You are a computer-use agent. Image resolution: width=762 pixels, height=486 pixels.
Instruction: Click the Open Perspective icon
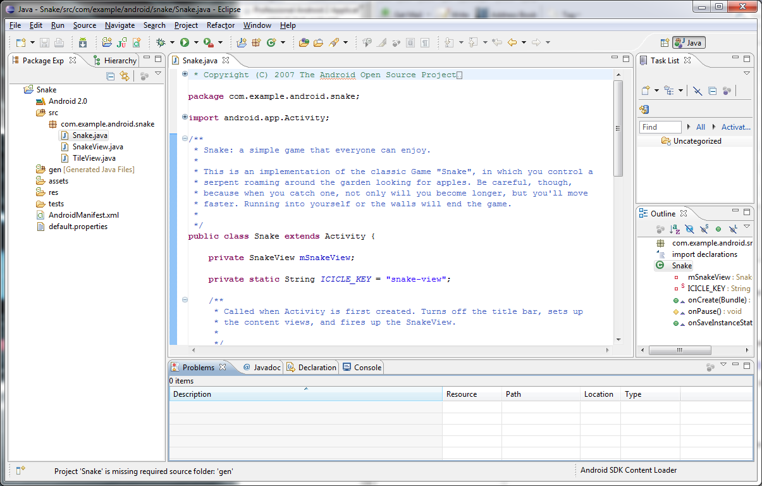click(665, 42)
